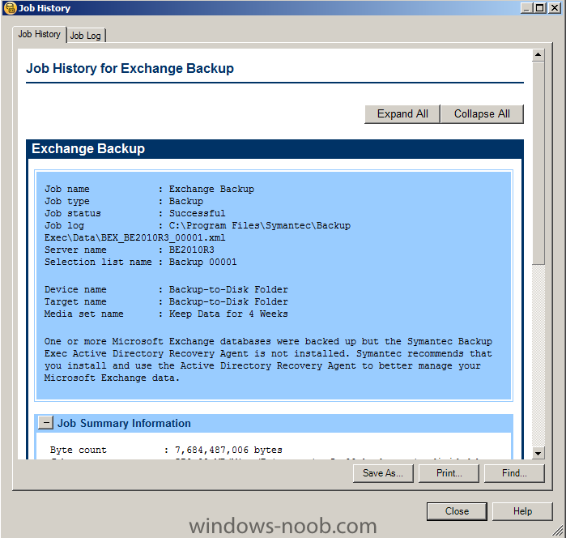
Task: Click the Target name Backup-to-Disk Folder value
Action: pos(228,301)
